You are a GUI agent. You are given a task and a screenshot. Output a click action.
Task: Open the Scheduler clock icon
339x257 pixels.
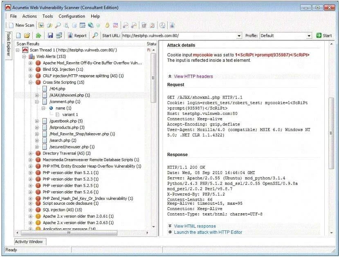162,25
